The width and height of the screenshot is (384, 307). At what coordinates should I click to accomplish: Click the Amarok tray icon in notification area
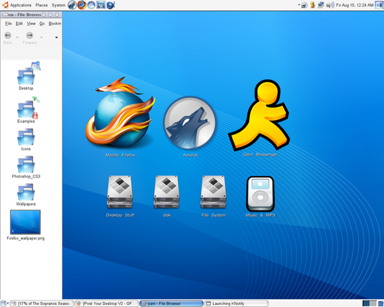[305, 5]
